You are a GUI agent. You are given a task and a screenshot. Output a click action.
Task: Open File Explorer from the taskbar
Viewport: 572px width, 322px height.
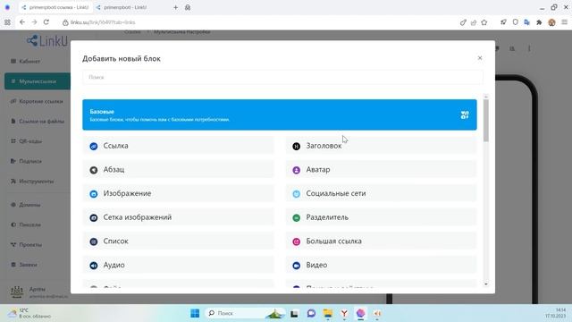[328, 313]
